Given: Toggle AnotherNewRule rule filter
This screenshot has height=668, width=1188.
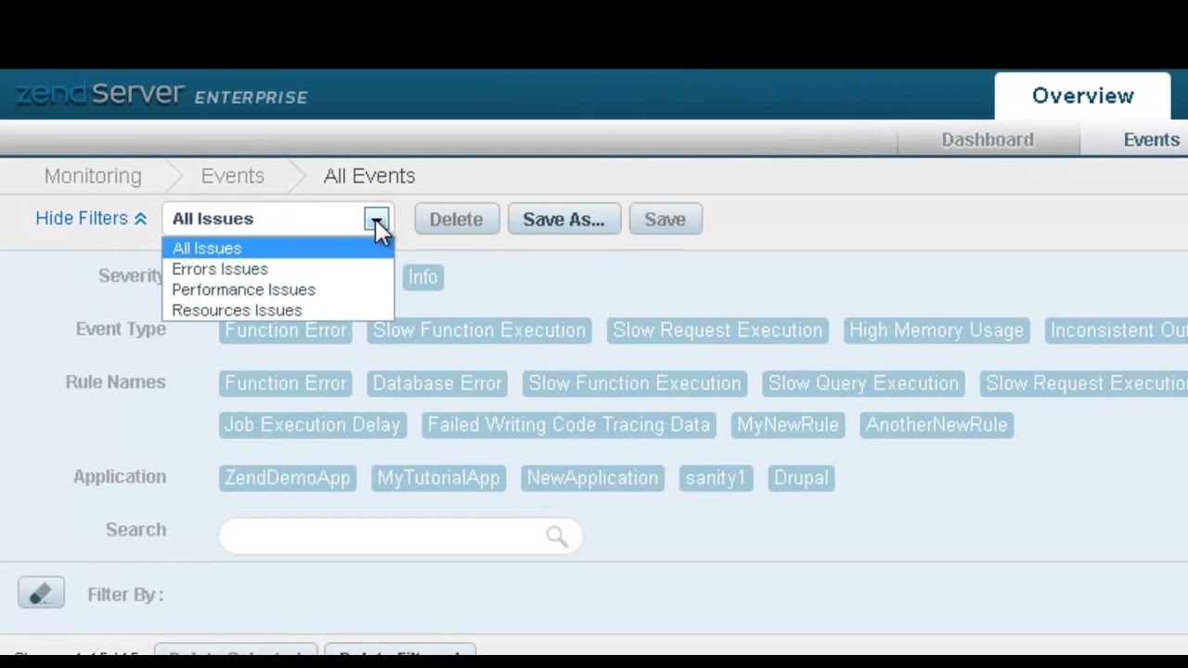Looking at the screenshot, I should 936,424.
